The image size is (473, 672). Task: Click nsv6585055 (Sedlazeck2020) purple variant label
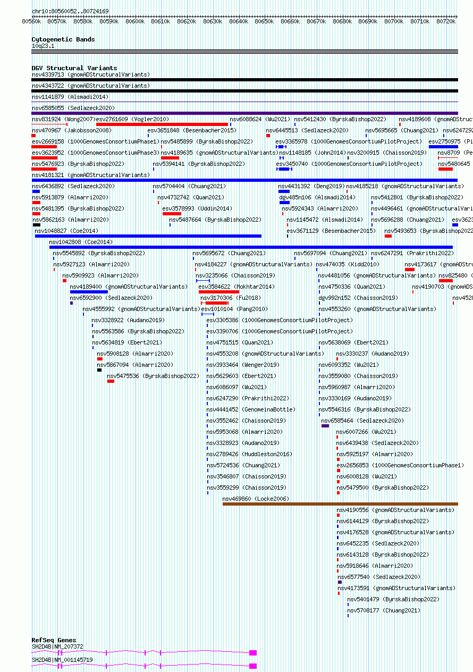point(73,108)
